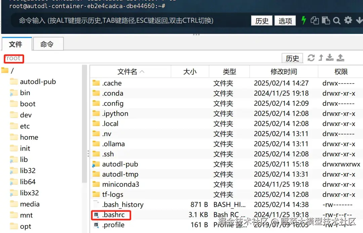Screen dimensions: 363x233
Task: Click the .ipython folder name
Action: (115, 114)
